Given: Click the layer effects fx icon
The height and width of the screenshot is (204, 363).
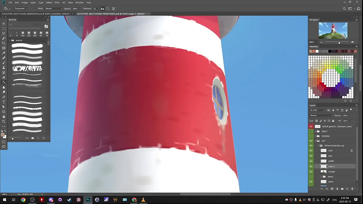Looking at the screenshot, I should click(327, 189).
